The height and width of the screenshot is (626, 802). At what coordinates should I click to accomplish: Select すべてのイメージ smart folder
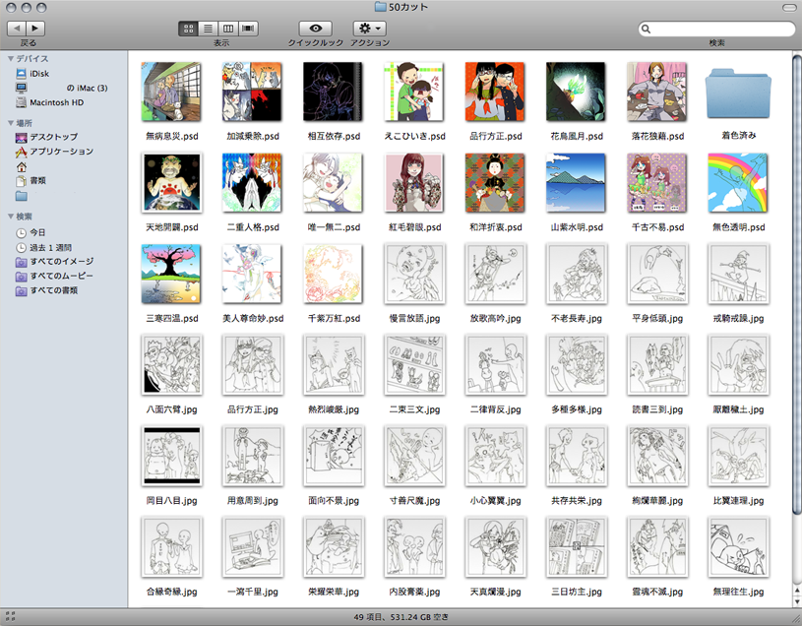tap(54, 262)
